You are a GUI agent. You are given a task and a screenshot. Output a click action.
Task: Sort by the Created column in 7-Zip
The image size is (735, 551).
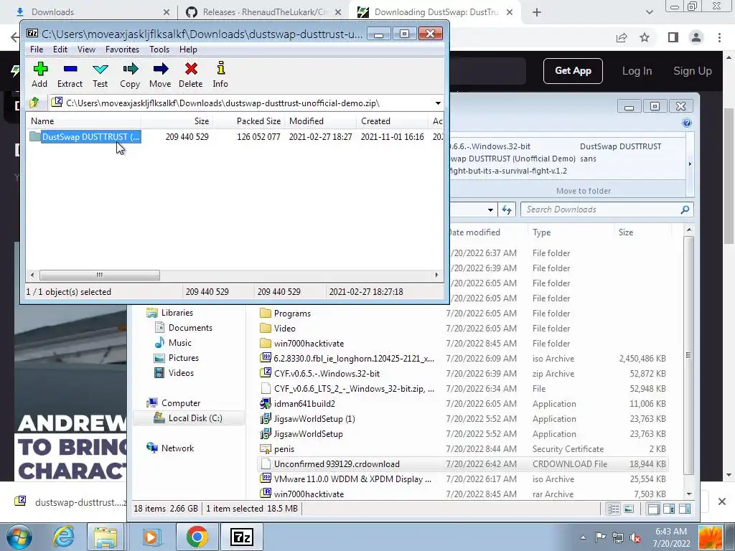(x=392, y=121)
